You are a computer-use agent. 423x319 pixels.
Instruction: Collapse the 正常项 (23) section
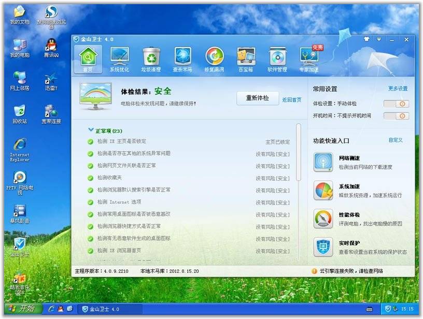tap(91, 130)
